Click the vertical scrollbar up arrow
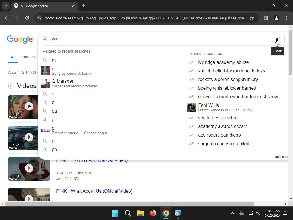Image resolution: width=293 pixels, height=220 pixels. point(290,27)
